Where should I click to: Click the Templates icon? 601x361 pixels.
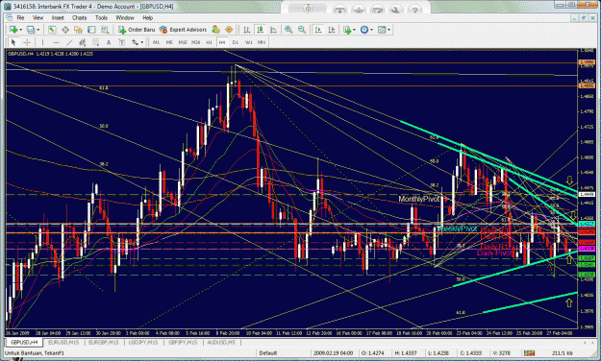[x=382, y=30]
